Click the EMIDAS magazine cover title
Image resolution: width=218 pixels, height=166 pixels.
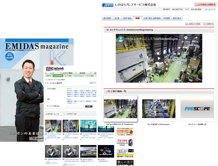pos(37,46)
